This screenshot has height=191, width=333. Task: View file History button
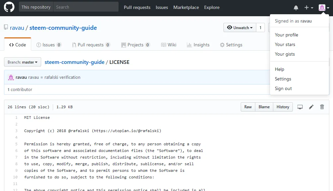point(283,107)
